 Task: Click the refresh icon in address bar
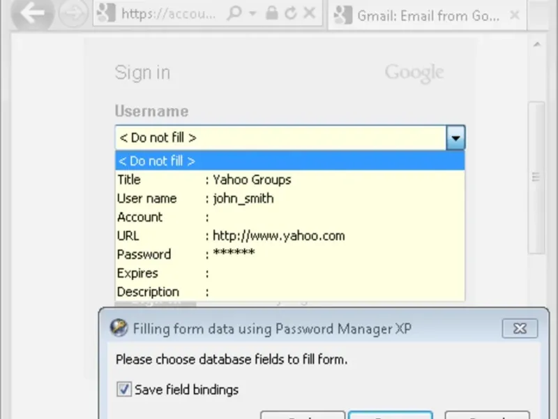pyautogui.click(x=291, y=14)
